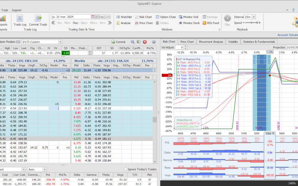Viewport: 298px width, 186px height.
Task: Switch to the Movement Analysis tab
Action: click(x=211, y=42)
